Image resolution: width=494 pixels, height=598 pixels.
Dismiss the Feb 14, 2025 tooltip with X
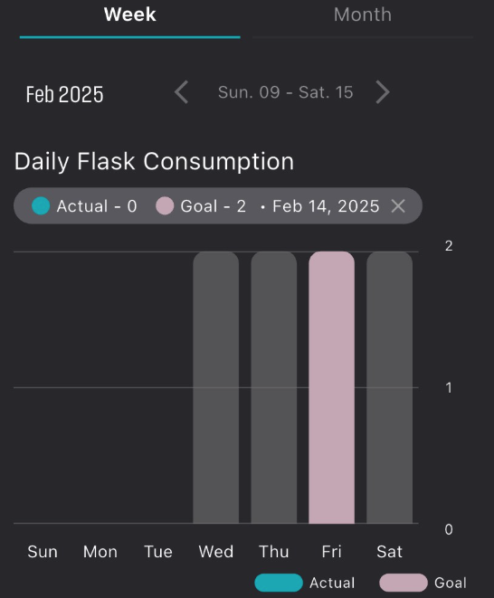pyautogui.click(x=398, y=206)
